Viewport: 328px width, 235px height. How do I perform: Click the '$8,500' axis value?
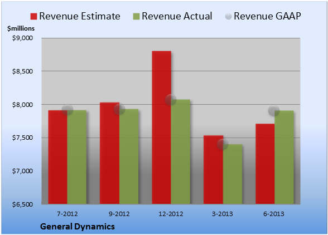click(x=22, y=71)
